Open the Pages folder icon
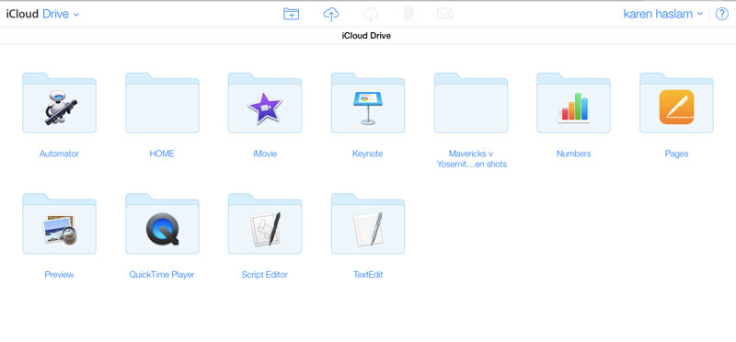 676,103
